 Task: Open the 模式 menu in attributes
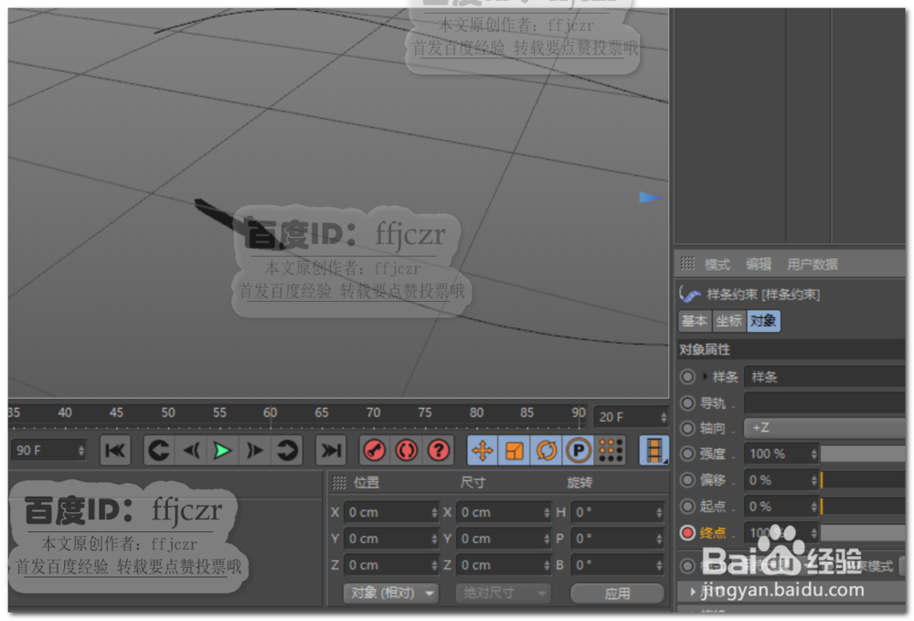pyautogui.click(x=717, y=264)
